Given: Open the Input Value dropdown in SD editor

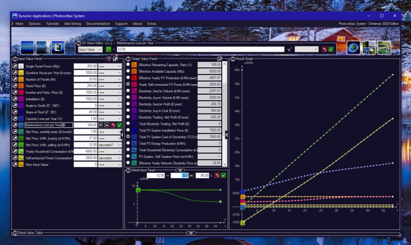Looking at the screenshot, I should (90, 49).
